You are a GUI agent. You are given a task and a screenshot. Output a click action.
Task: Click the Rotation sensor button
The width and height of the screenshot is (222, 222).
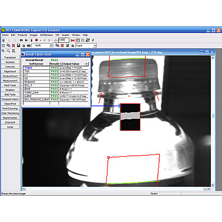coord(10,62)
